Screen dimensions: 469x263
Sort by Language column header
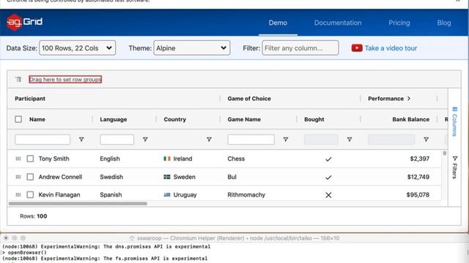114,119
